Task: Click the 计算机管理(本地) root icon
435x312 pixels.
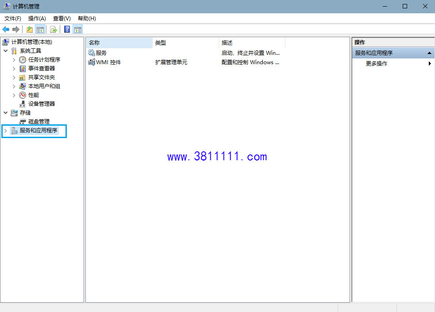Action: click(6, 42)
